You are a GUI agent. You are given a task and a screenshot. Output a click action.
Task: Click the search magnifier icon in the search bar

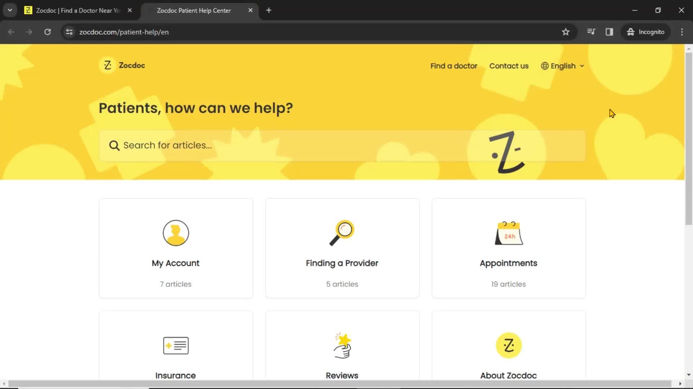coord(114,146)
